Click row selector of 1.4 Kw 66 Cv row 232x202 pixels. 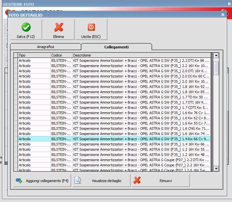[x=16, y=139]
